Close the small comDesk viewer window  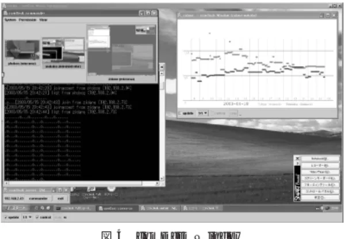(66, 190)
